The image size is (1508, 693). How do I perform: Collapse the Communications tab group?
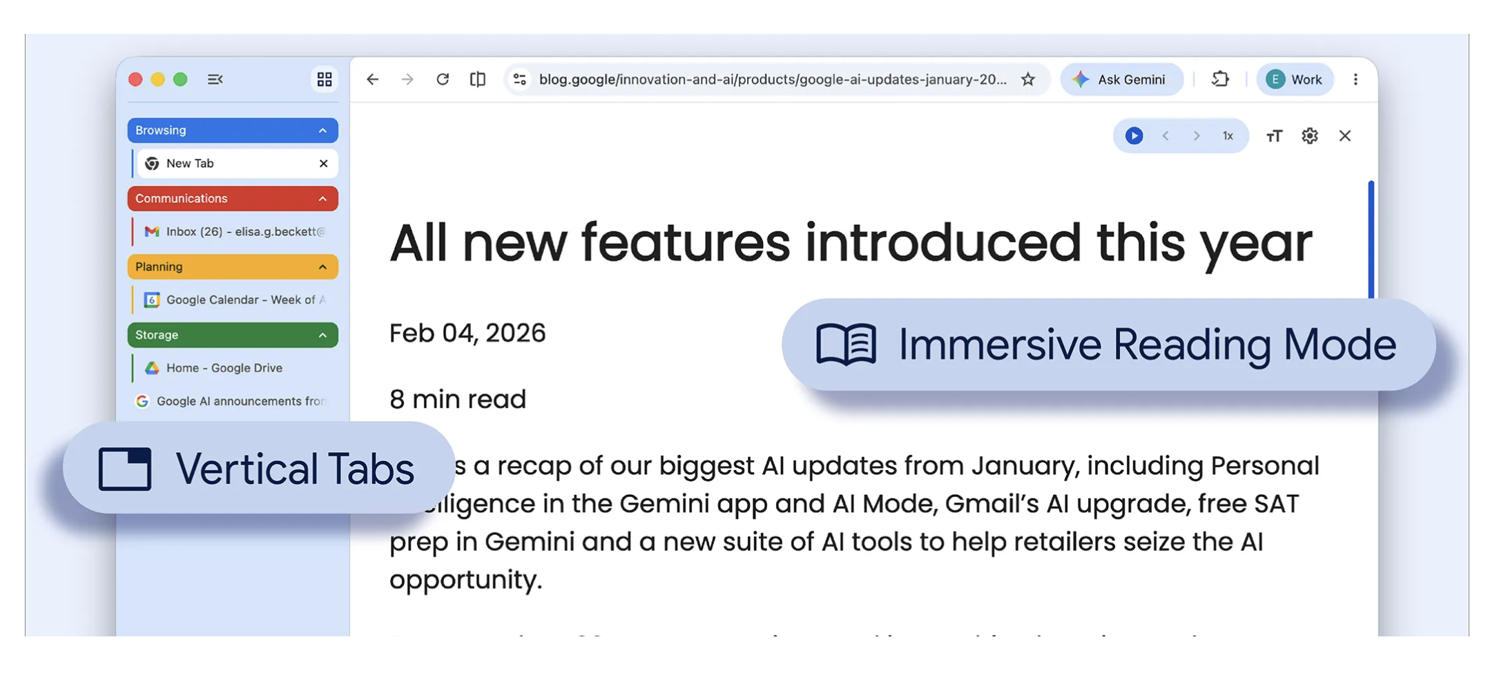pyautogui.click(x=322, y=199)
